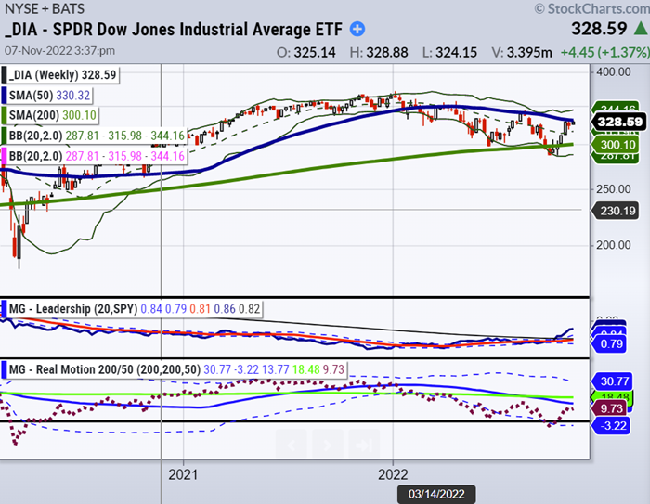Click the High value 328.88
Viewport: 650px width, 504px height.
coord(387,53)
